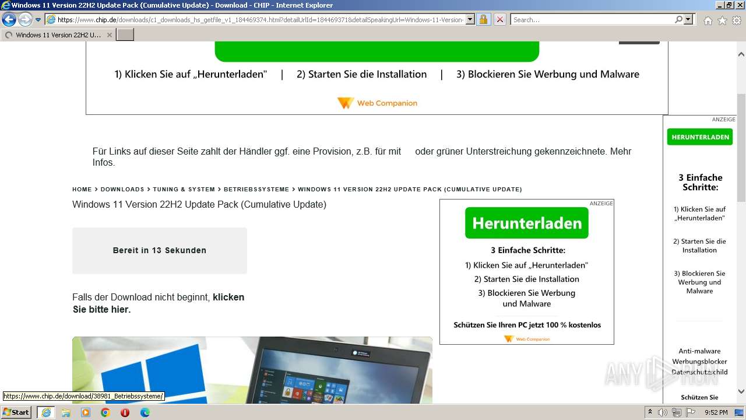The width and height of the screenshot is (746, 420).
Task: Open Favorites star icon
Action: (x=722, y=20)
